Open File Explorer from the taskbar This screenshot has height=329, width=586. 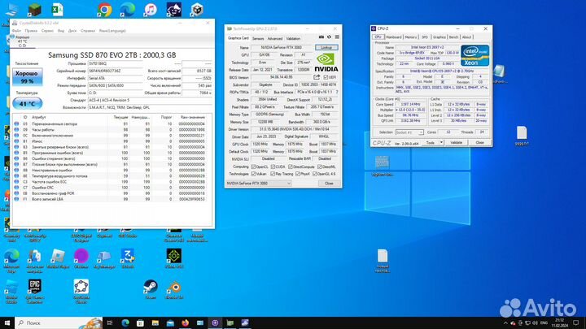coord(155,323)
